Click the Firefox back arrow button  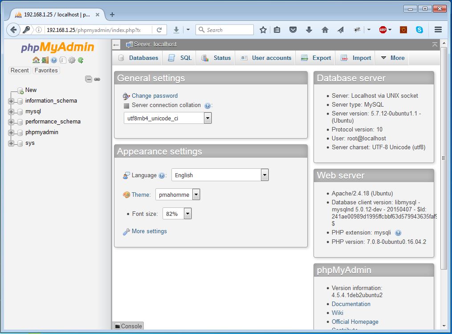coord(13,30)
